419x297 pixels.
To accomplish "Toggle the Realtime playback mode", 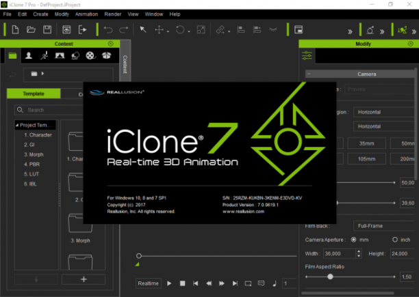I will pos(148,283).
